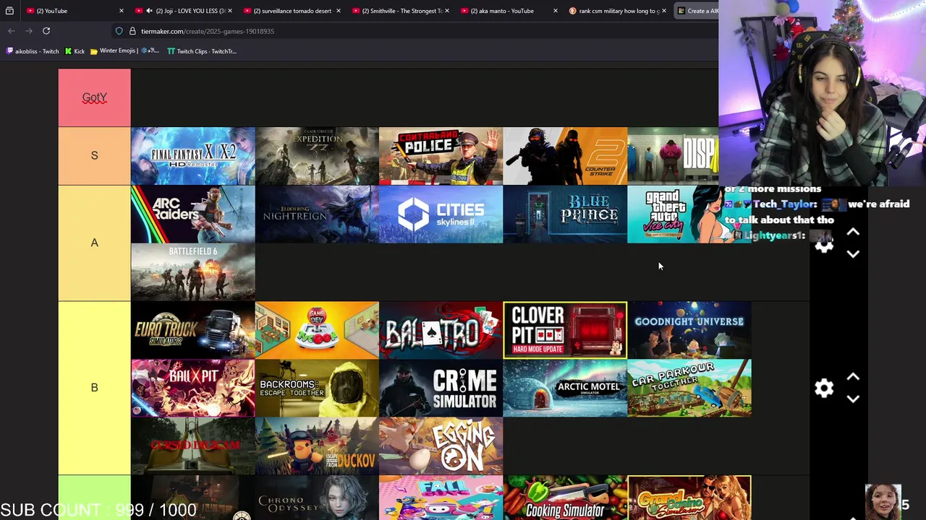Move A tier row down
This screenshot has height=520, width=926.
pos(853,254)
